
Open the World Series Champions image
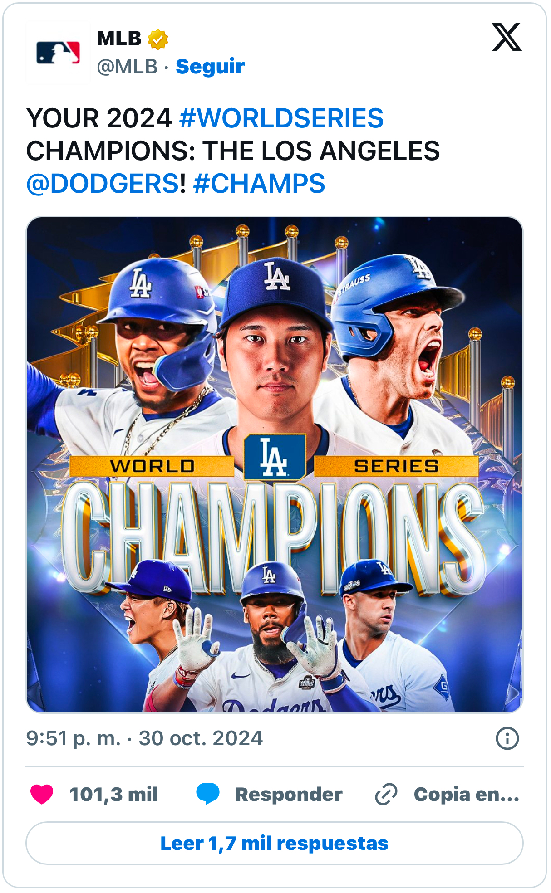[275, 464]
